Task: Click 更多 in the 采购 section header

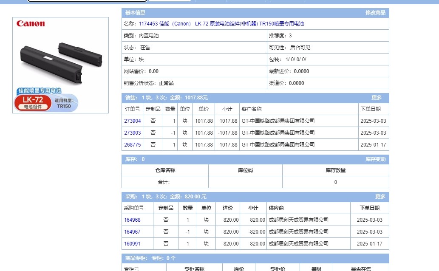Action: click(380, 197)
